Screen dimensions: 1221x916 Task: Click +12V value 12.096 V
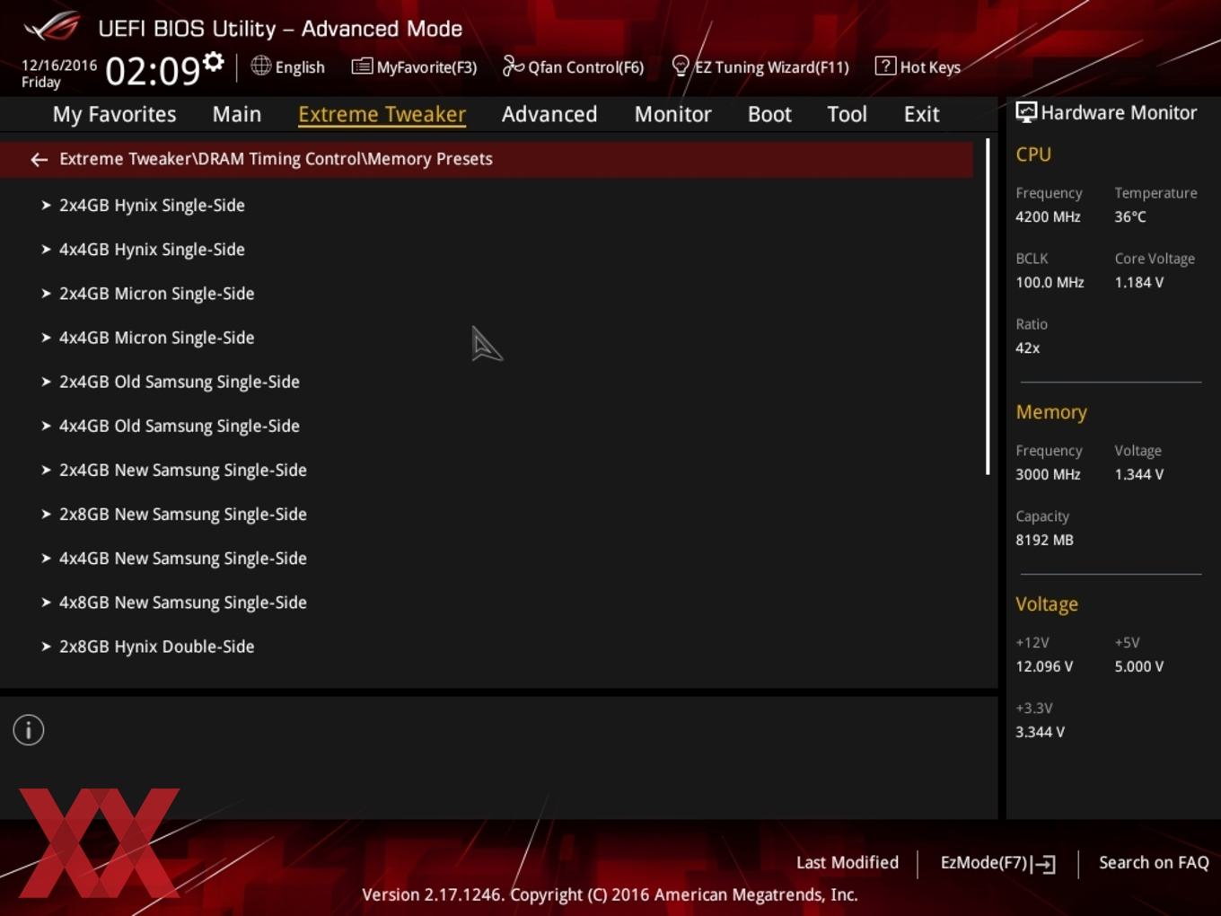[1044, 666]
